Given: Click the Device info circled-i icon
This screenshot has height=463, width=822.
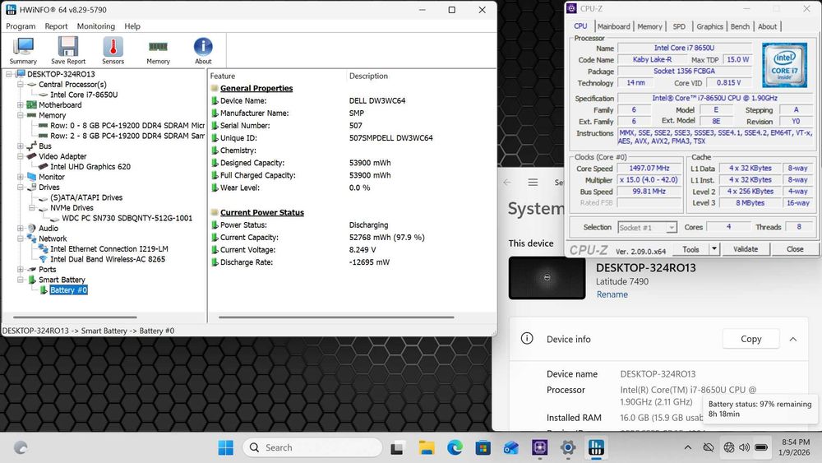Looking at the screenshot, I should pyautogui.click(x=527, y=339).
